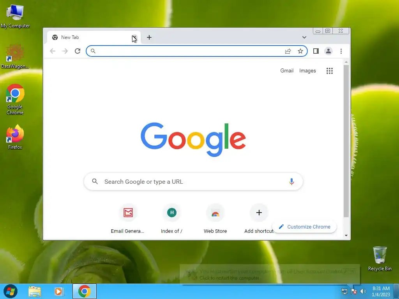Select the Recycle Bin icon
Viewport: 399px width, 299px height.
[380, 259]
